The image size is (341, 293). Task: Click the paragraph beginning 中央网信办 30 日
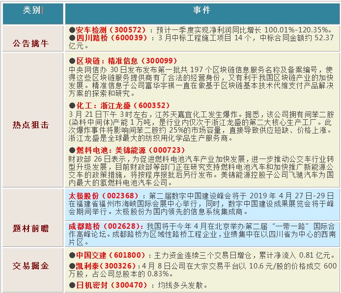(x=201, y=81)
